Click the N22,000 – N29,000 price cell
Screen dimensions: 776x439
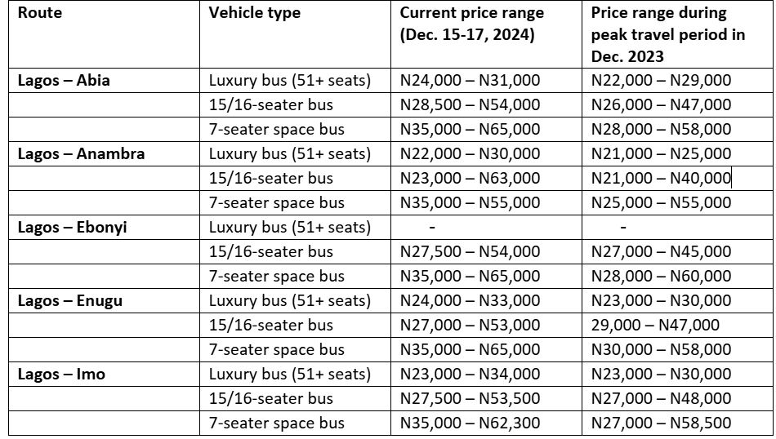(x=661, y=80)
